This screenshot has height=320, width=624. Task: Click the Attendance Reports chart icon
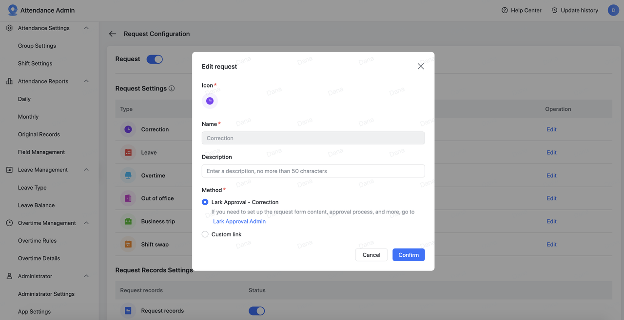pyautogui.click(x=9, y=81)
